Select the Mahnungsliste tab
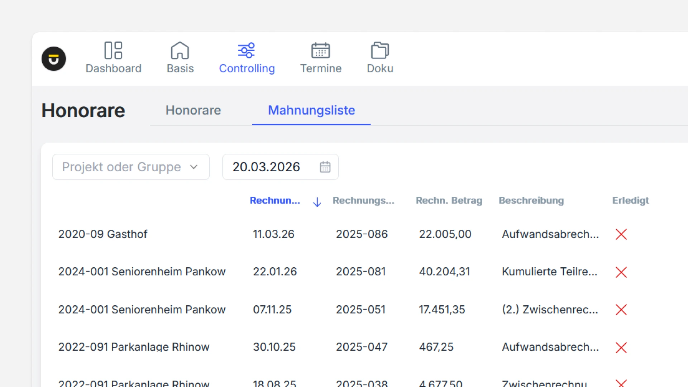The image size is (688, 387). tap(311, 110)
